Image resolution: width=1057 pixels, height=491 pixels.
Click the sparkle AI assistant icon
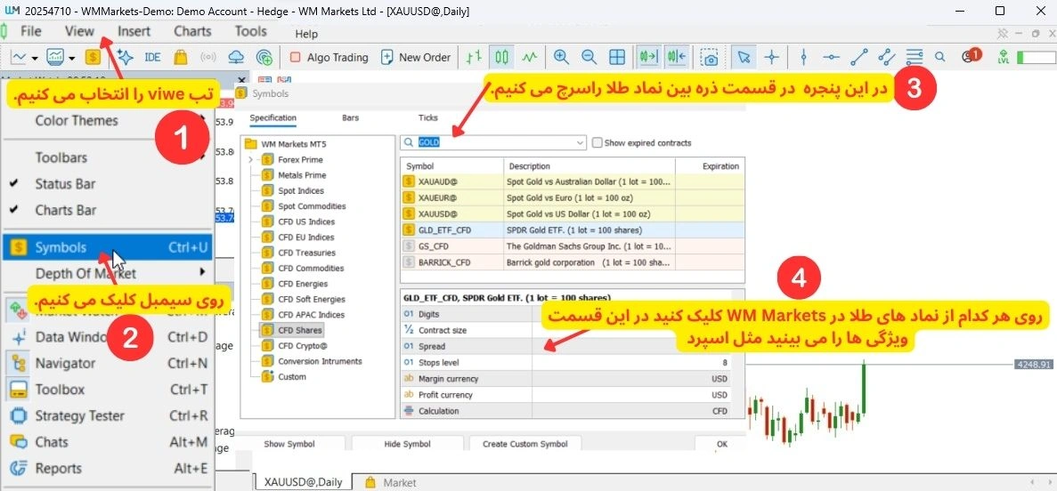(126, 57)
